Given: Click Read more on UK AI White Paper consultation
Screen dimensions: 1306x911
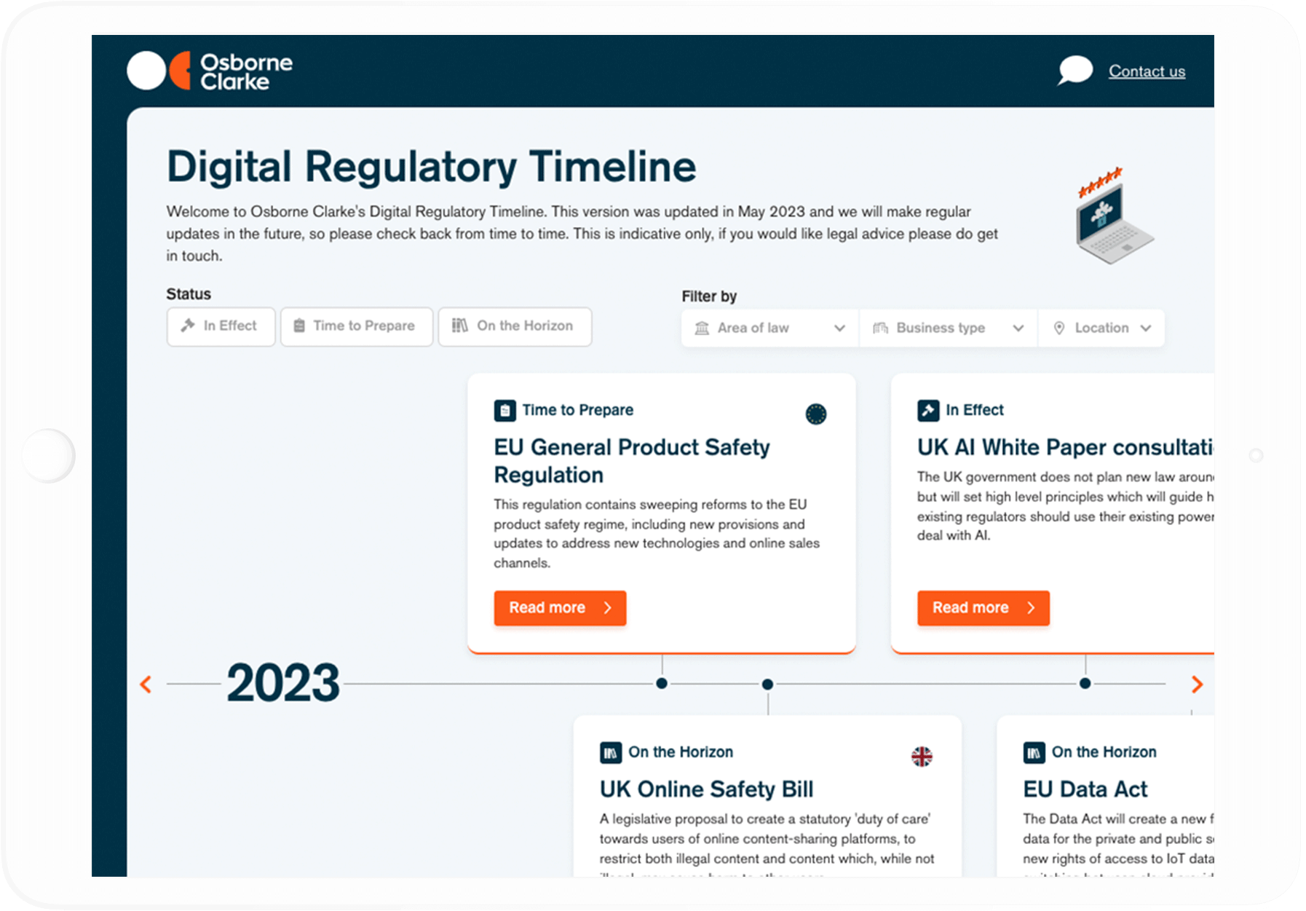Looking at the screenshot, I should pyautogui.click(x=983, y=608).
